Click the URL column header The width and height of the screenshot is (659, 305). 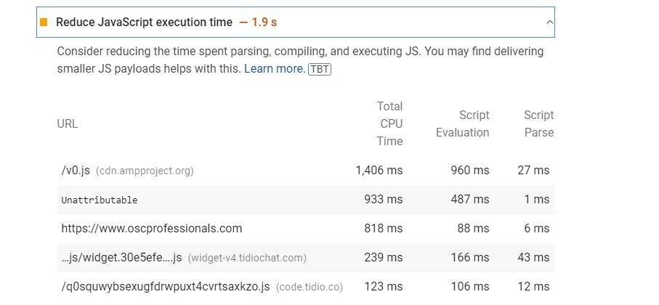point(68,124)
